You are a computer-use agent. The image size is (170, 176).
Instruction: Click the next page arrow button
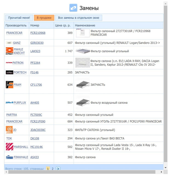coord(58,169)
